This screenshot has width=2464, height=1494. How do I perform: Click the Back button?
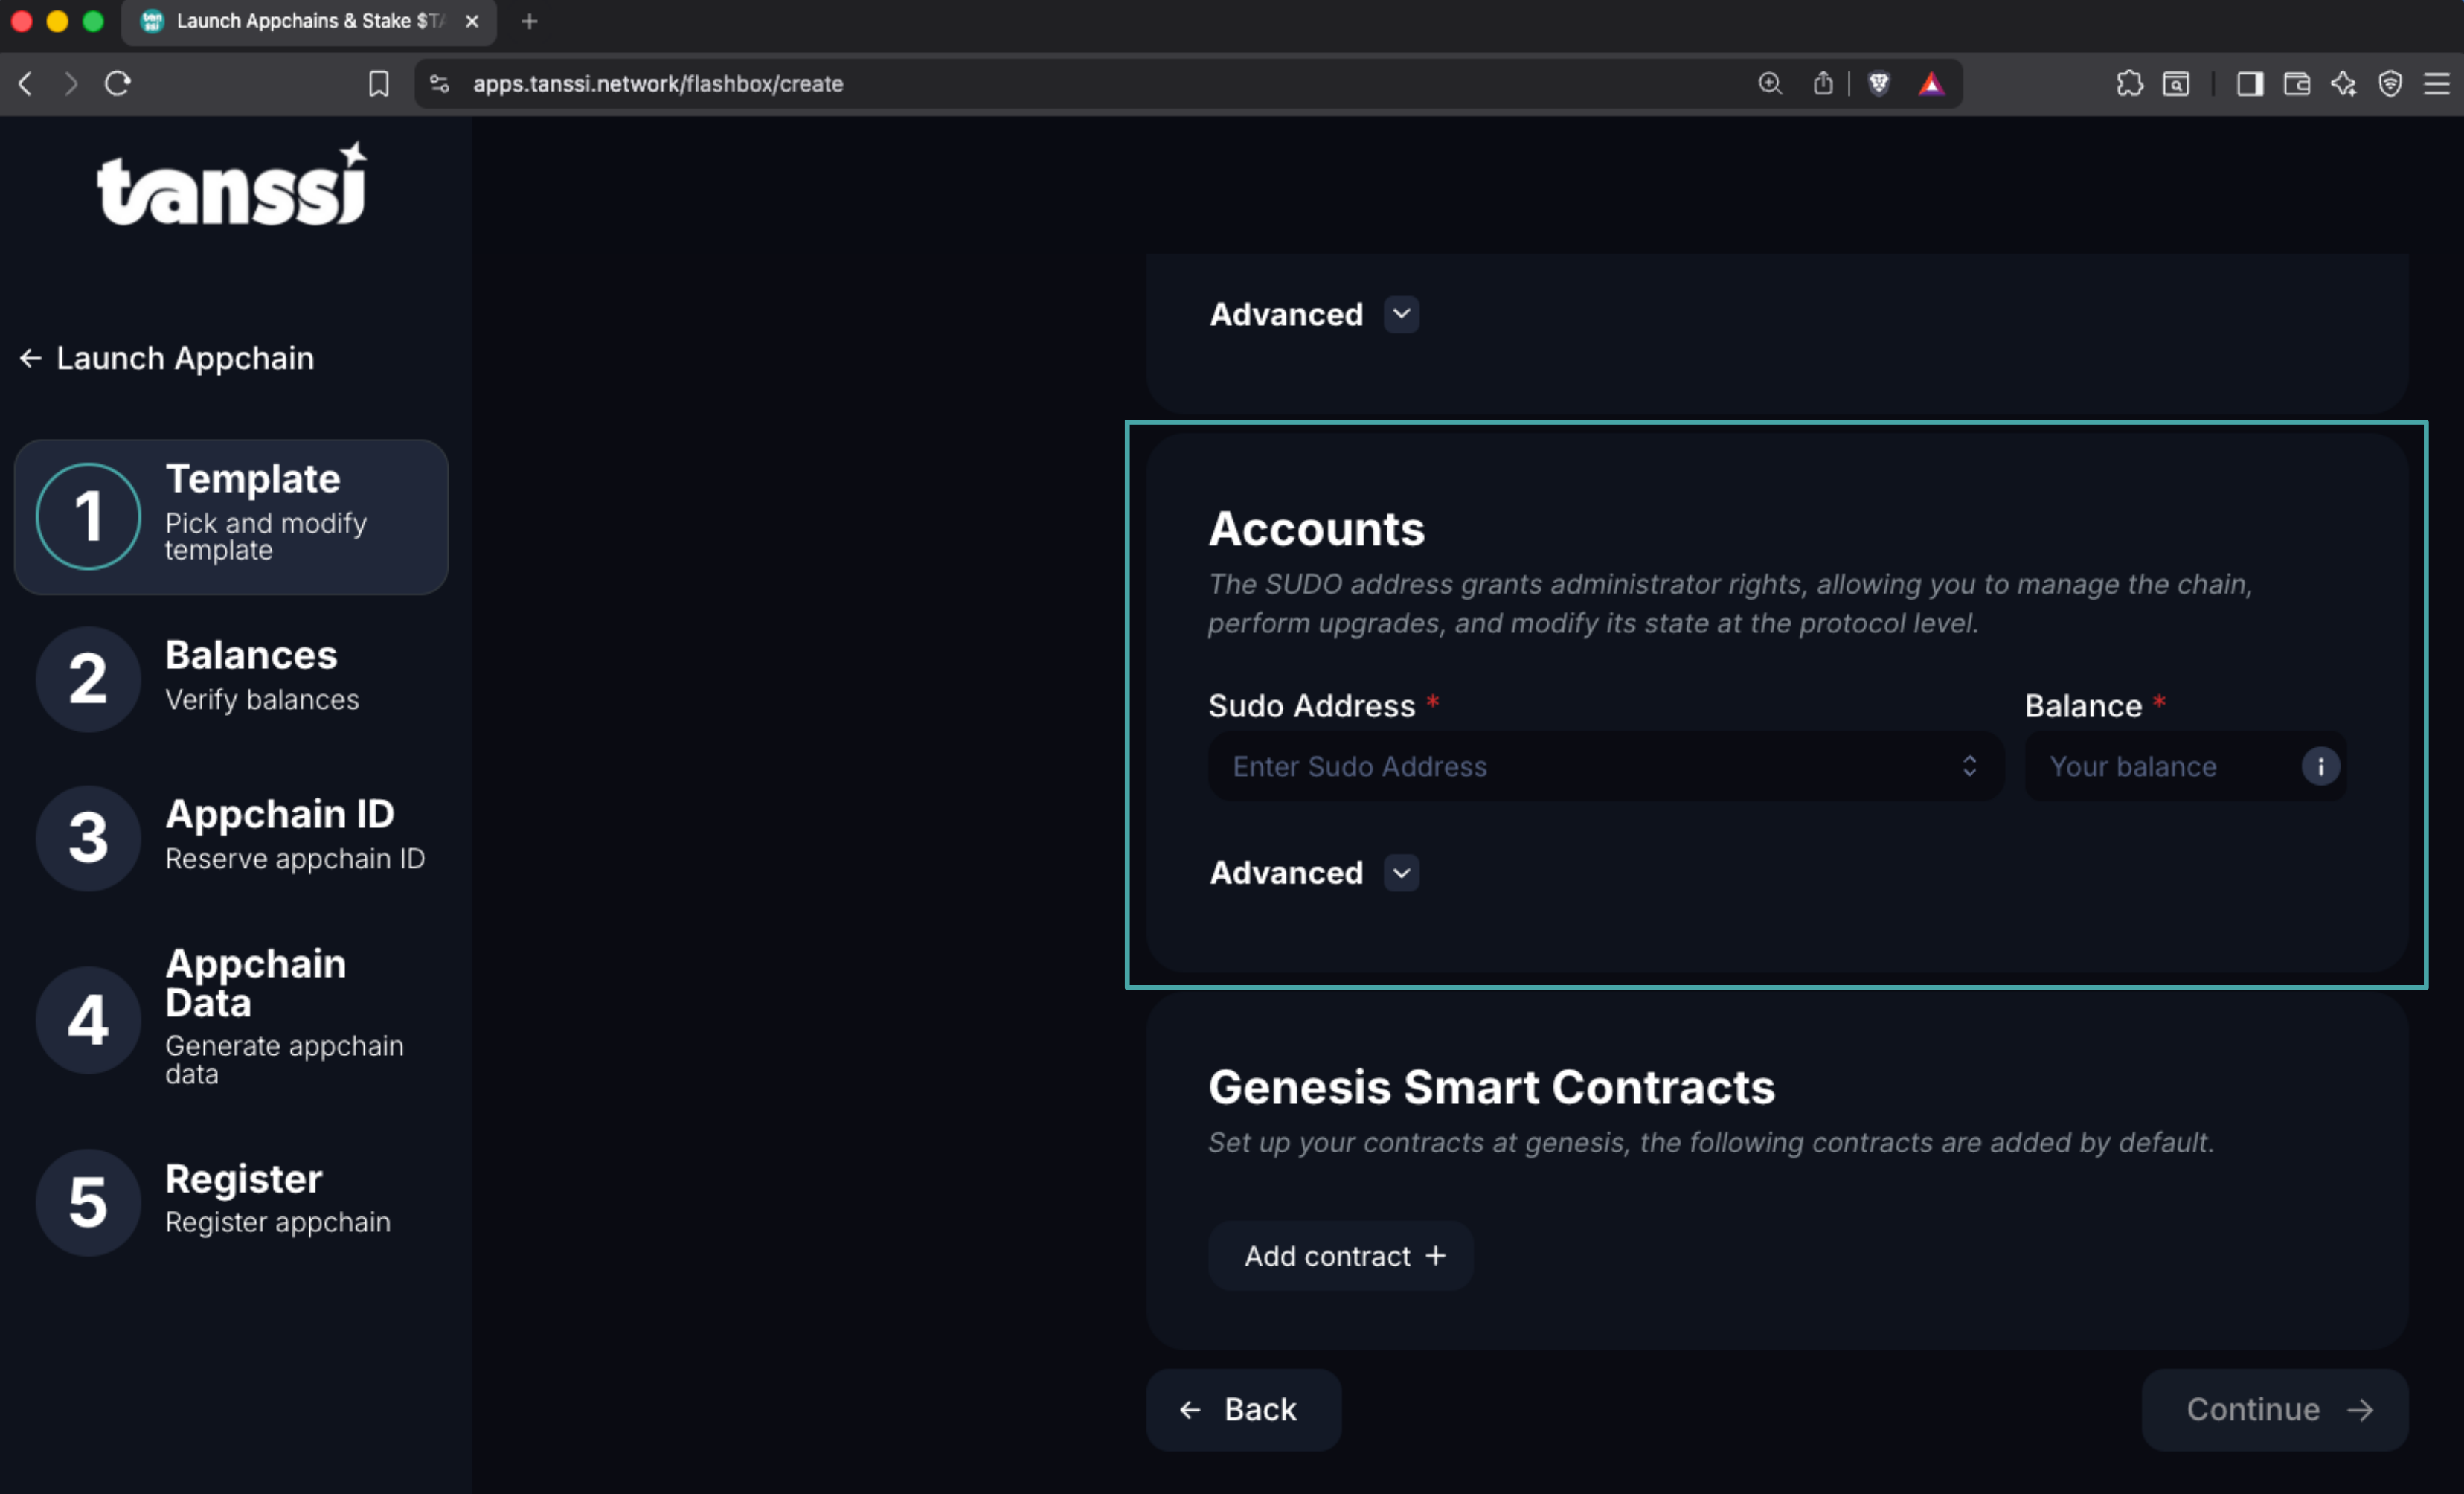[1242, 1410]
